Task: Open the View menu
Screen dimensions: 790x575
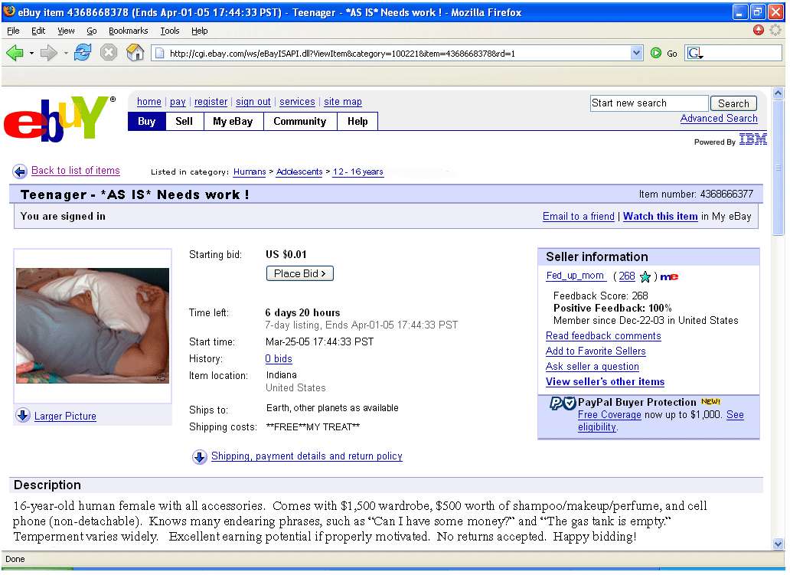Action: (x=66, y=31)
